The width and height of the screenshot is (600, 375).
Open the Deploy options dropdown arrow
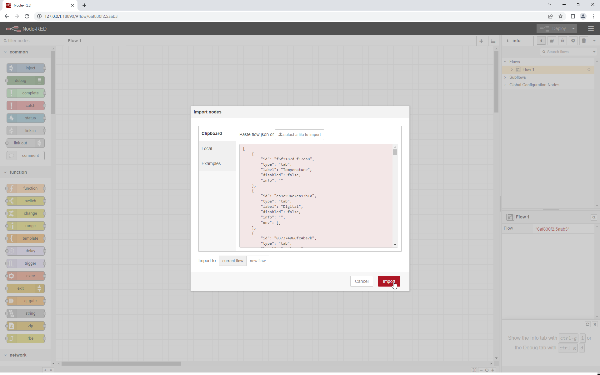point(573,28)
